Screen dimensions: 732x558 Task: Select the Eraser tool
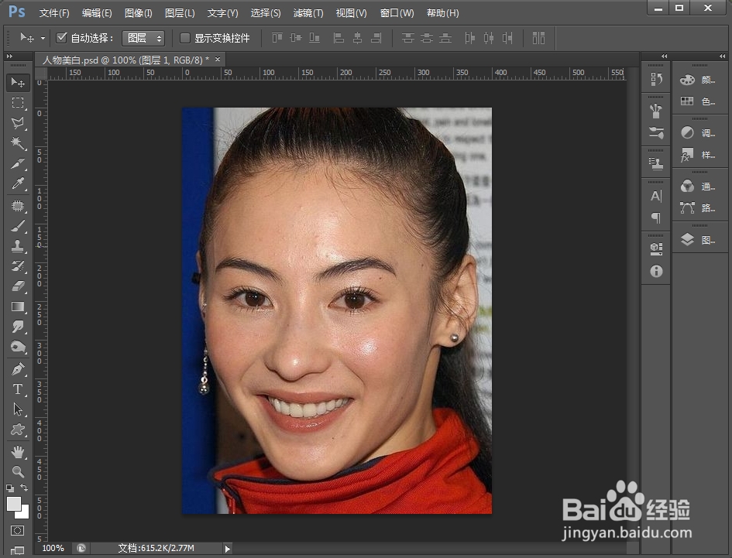pyautogui.click(x=18, y=286)
